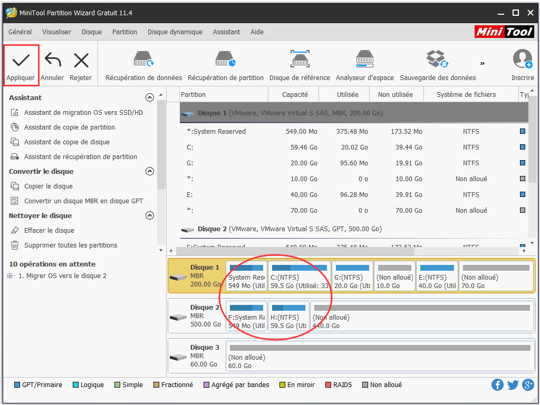
Task: Choose Effacer le disque action
Action: 49,230
